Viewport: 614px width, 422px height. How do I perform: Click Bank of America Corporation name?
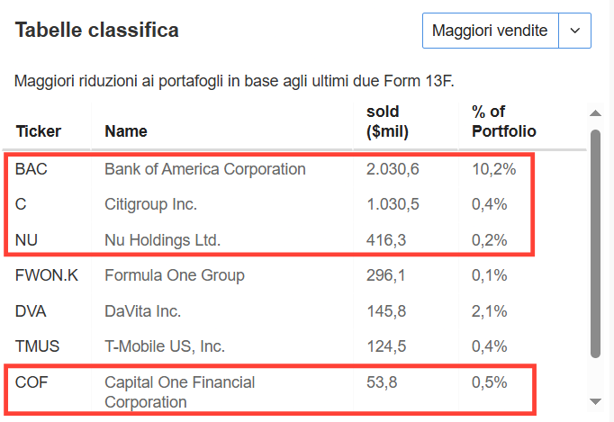pos(204,169)
